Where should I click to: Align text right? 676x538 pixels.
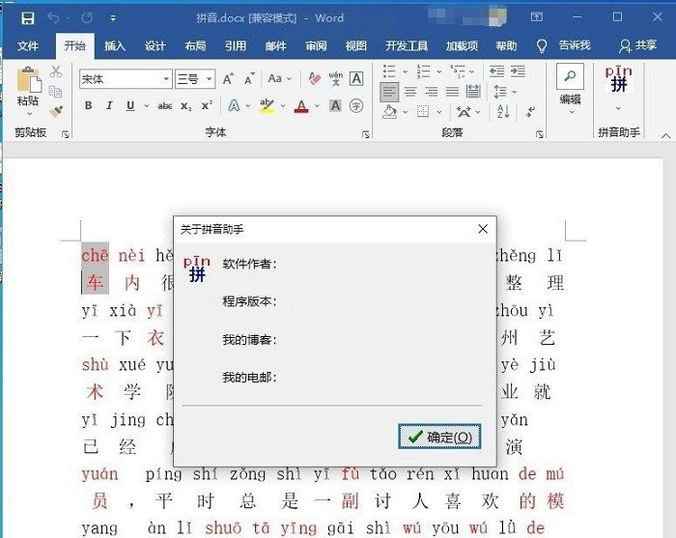pos(431,92)
